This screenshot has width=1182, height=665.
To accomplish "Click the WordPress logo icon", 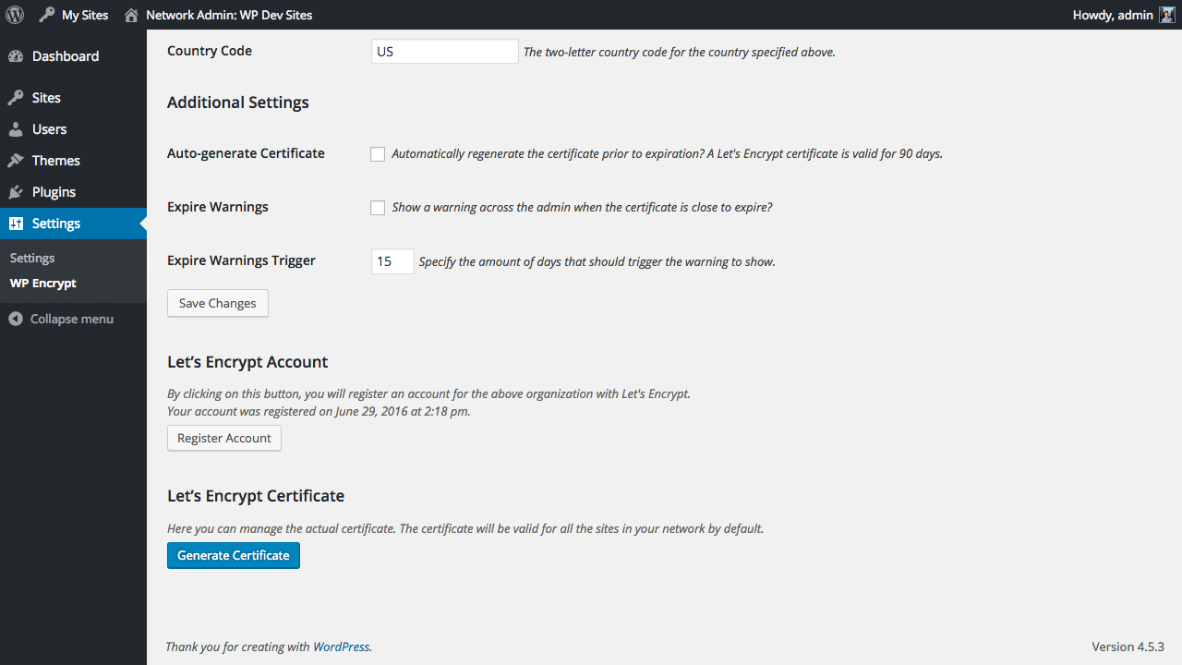I will click(15, 15).
